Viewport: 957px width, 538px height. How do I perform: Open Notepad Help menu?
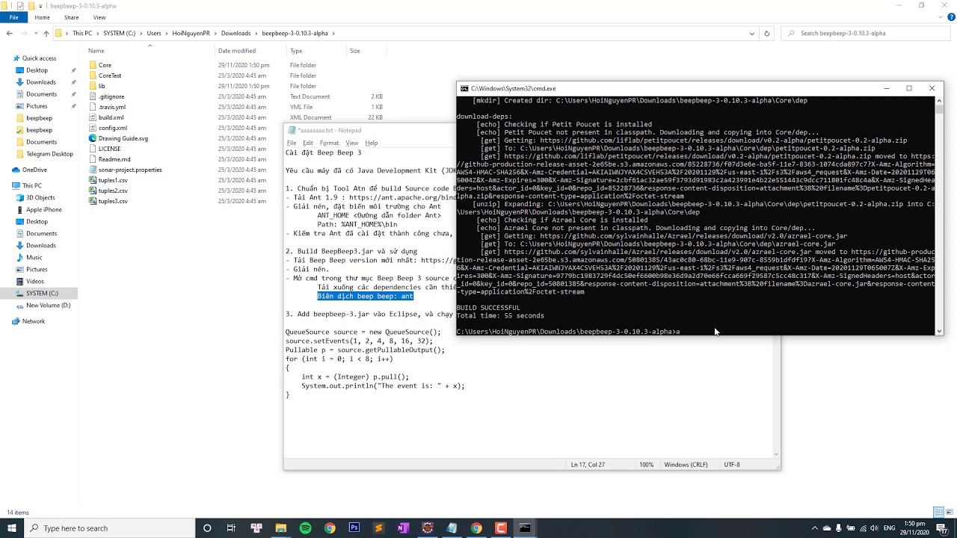pos(372,143)
